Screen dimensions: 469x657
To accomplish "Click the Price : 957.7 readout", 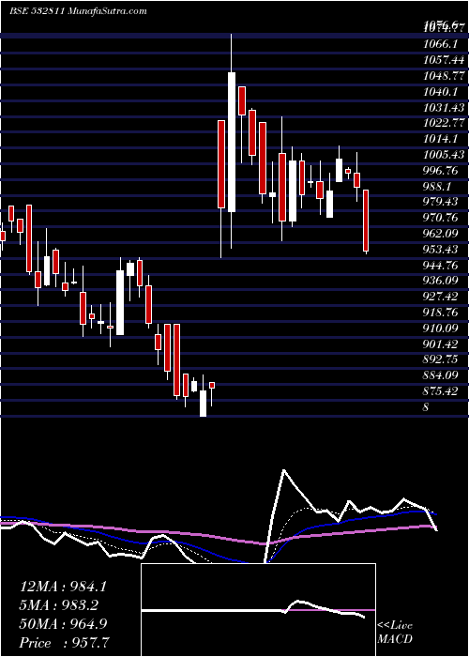I will (65, 643).
